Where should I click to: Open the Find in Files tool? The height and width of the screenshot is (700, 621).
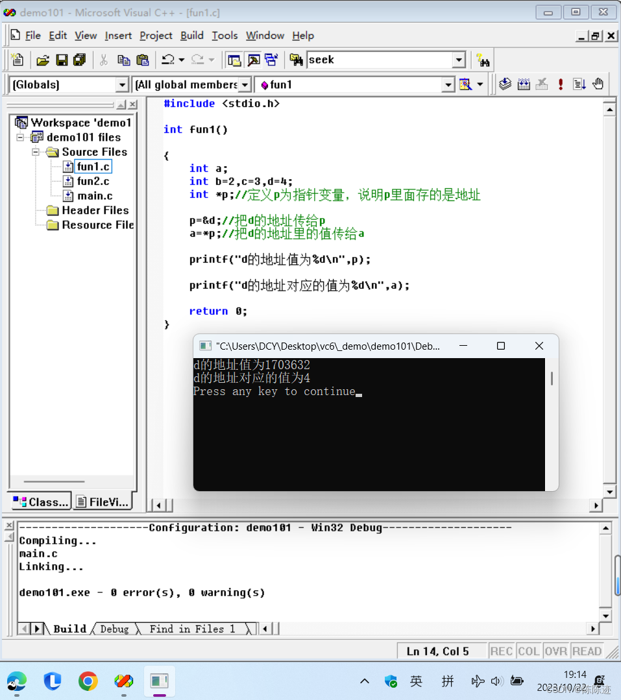click(297, 59)
